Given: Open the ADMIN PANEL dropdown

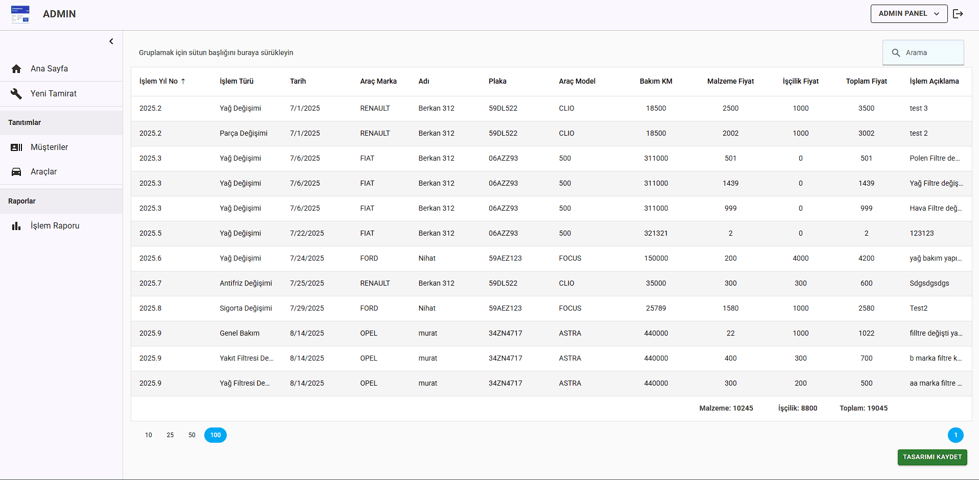Looking at the screenshot, I should [909, 14].
